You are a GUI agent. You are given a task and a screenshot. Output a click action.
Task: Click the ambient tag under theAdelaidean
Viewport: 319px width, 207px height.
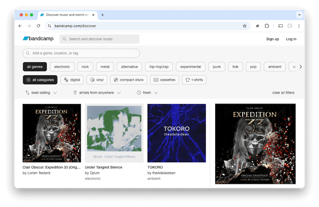point(154,179)
